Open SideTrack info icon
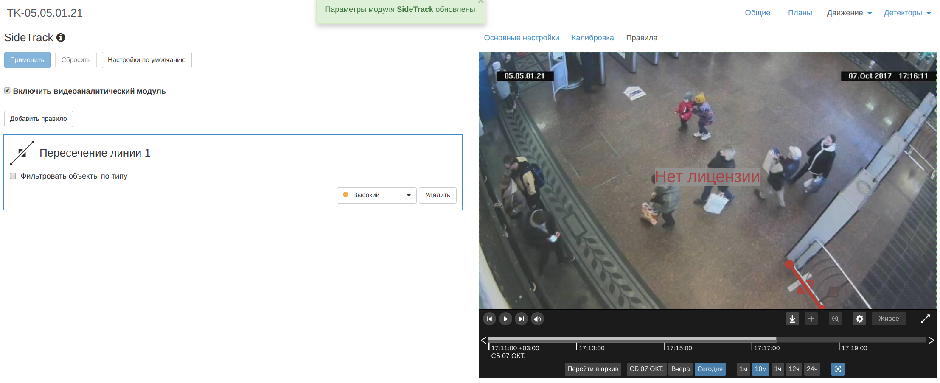The width and height of the screenshot is (940, 383). pos(61,37)
